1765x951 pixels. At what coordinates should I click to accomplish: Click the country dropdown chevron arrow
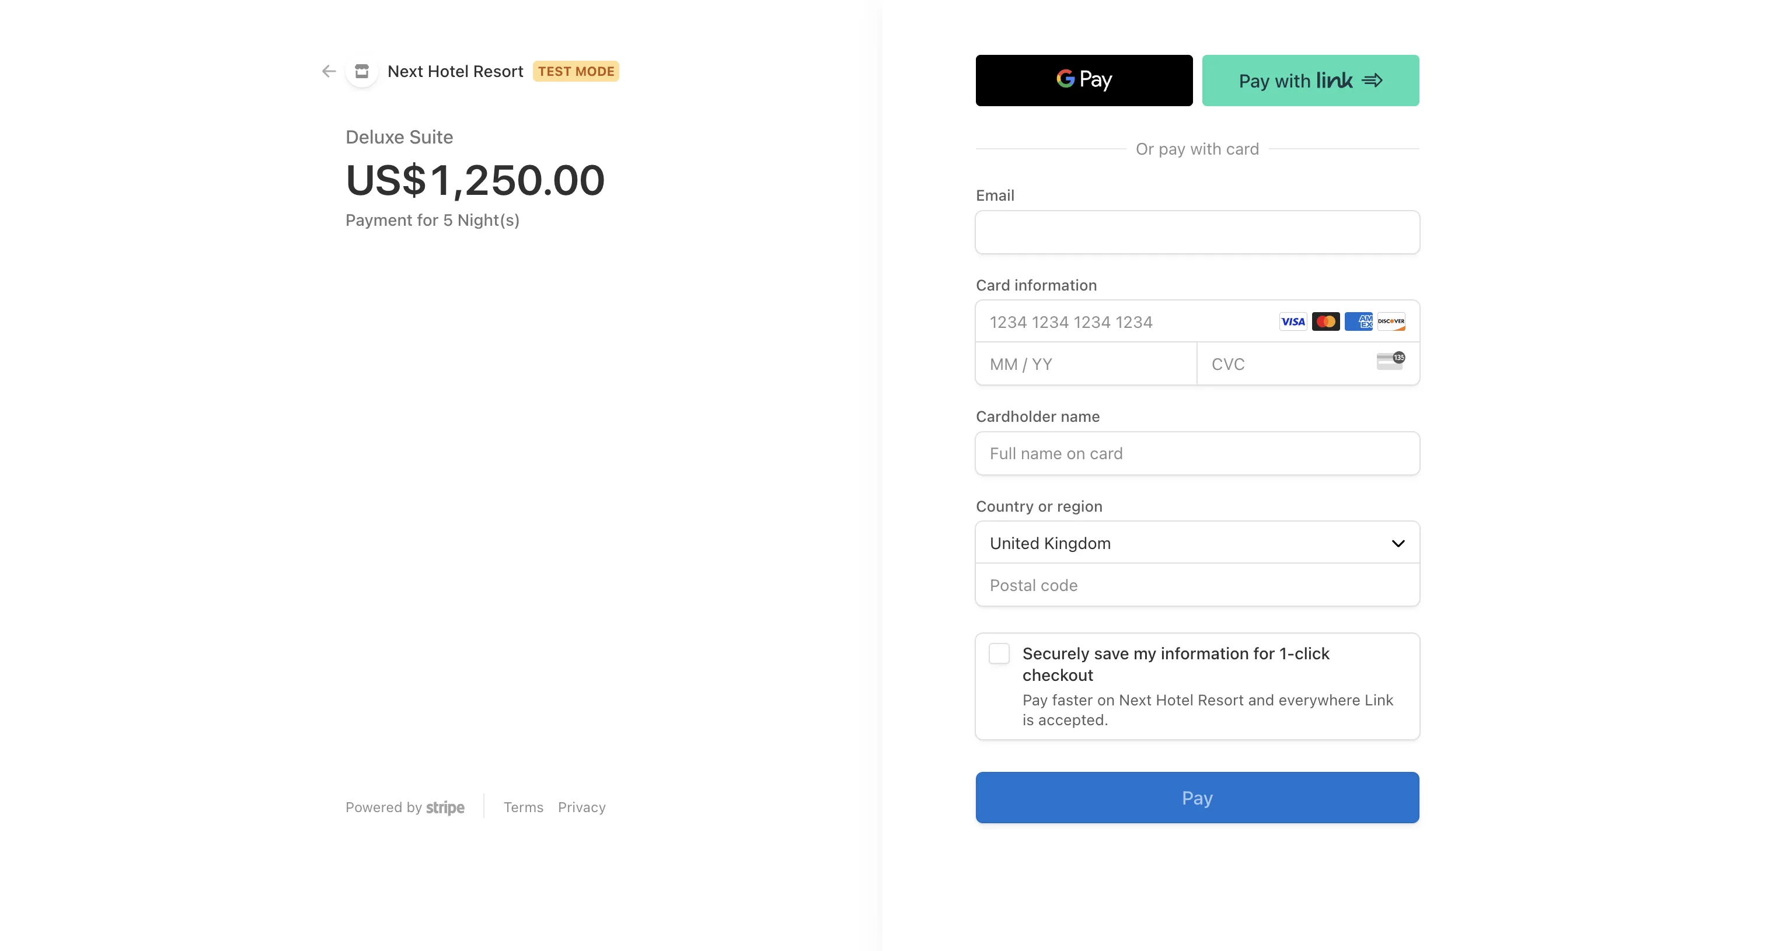click(1398, 543)
